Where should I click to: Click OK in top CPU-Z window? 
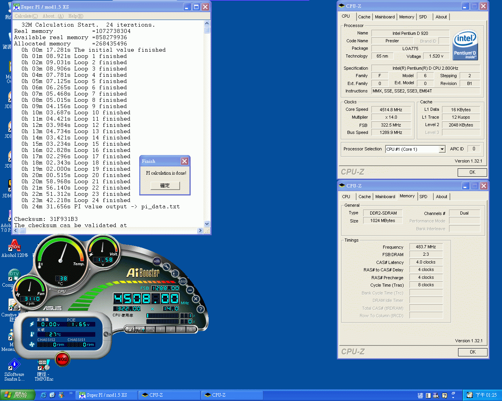click(472, 172)
